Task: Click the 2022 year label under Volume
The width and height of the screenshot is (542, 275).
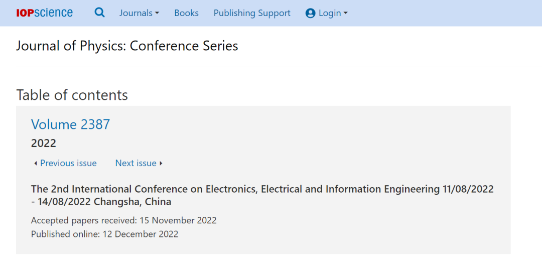Action: tap(44, 143)
